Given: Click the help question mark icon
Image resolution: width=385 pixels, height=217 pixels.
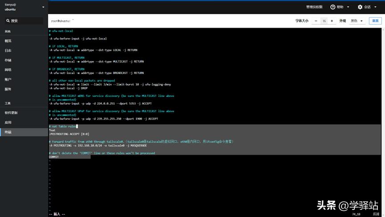Looking at the screenshot, I should click(332, 7).
